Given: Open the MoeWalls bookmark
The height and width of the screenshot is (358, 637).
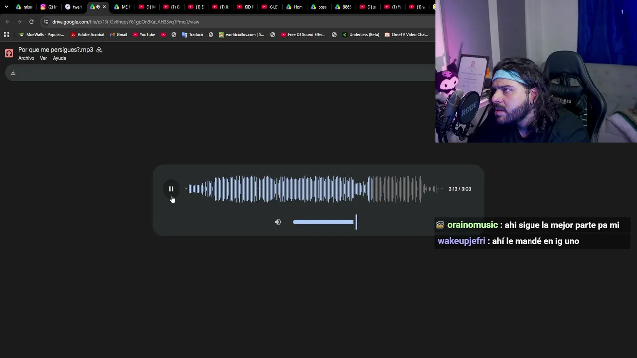Looking at the screenshot, I should click(41, 35).
